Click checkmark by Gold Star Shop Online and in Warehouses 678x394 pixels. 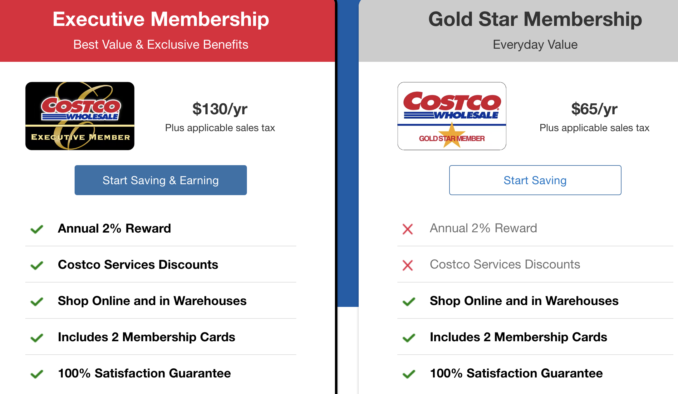pos(409,302)
